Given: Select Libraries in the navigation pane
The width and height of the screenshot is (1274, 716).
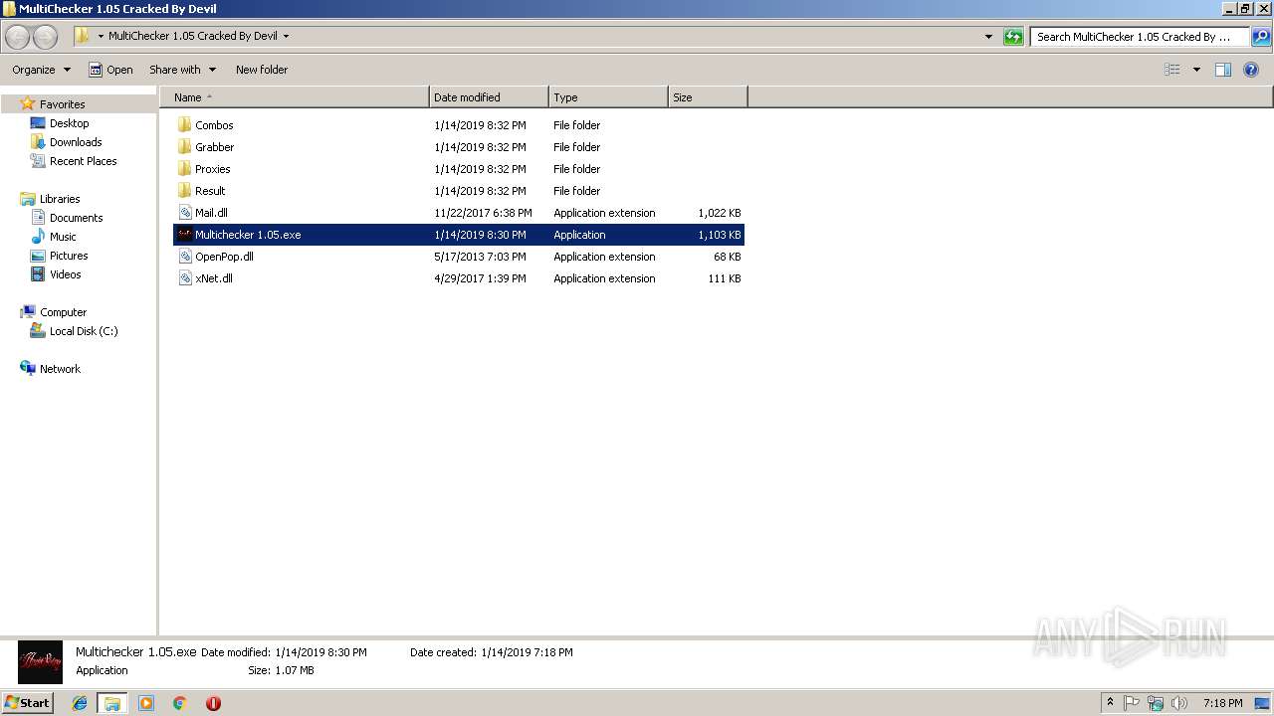Looking at the screenshot, I should pos(60,199).
